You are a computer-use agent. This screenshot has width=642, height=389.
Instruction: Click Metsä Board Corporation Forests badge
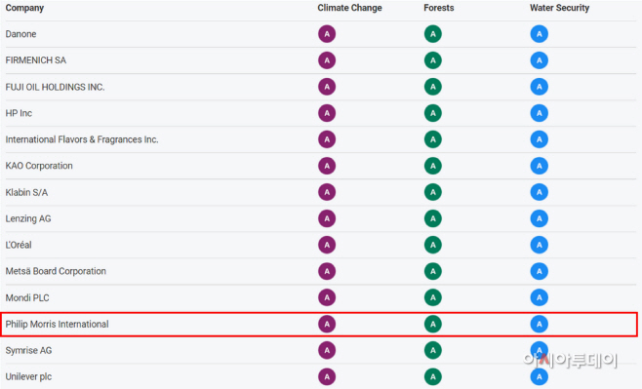tap(433, 271)
